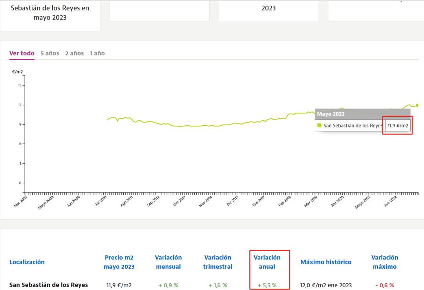Click the 'Mar 2007' x-axis label
The image size is (424, 290).
(21, 201)
